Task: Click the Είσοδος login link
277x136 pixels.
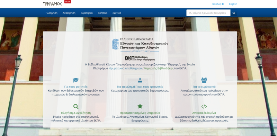Action: click(x=218, y=4)
